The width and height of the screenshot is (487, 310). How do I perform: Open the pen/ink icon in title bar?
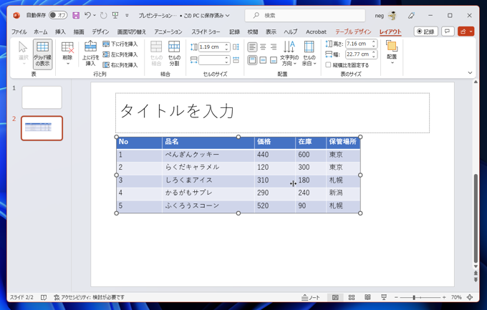[411, 15]
